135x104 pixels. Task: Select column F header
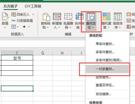click(x=17, y=53)
